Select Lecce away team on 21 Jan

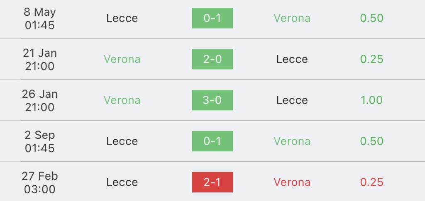(292, 59)
